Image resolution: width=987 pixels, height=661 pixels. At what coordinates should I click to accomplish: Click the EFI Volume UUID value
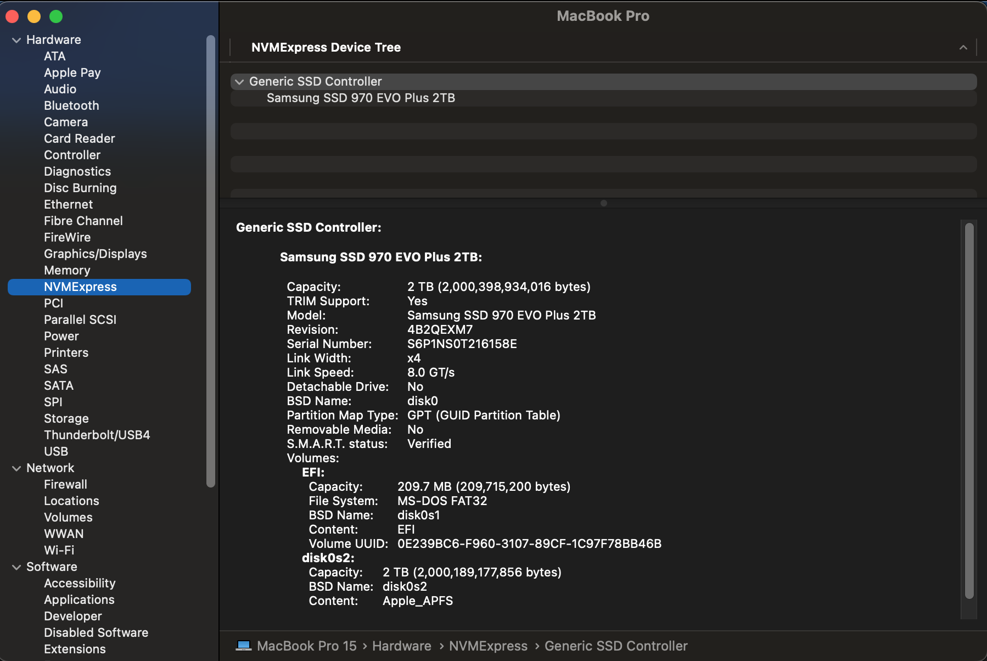530,544
